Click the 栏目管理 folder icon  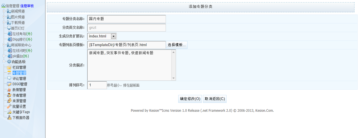click(9, 67)
